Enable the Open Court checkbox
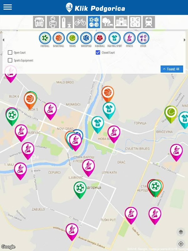Viewport: 188px width, 251px height. coord(10,52)
